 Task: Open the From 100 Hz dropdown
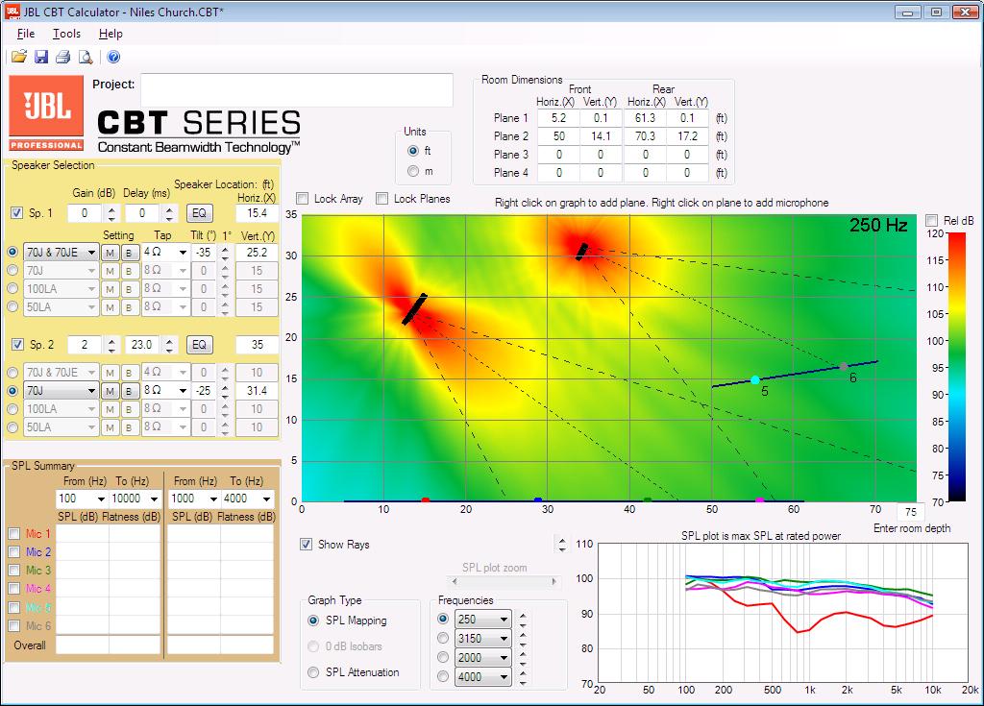tap(82, 499)
